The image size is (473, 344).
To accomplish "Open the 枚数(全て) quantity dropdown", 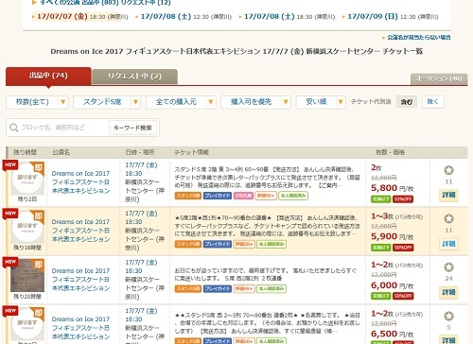I will (x=37, y=102).
